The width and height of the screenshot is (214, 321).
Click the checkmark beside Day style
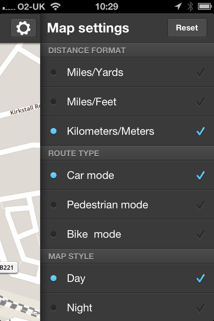coord(200,278)
